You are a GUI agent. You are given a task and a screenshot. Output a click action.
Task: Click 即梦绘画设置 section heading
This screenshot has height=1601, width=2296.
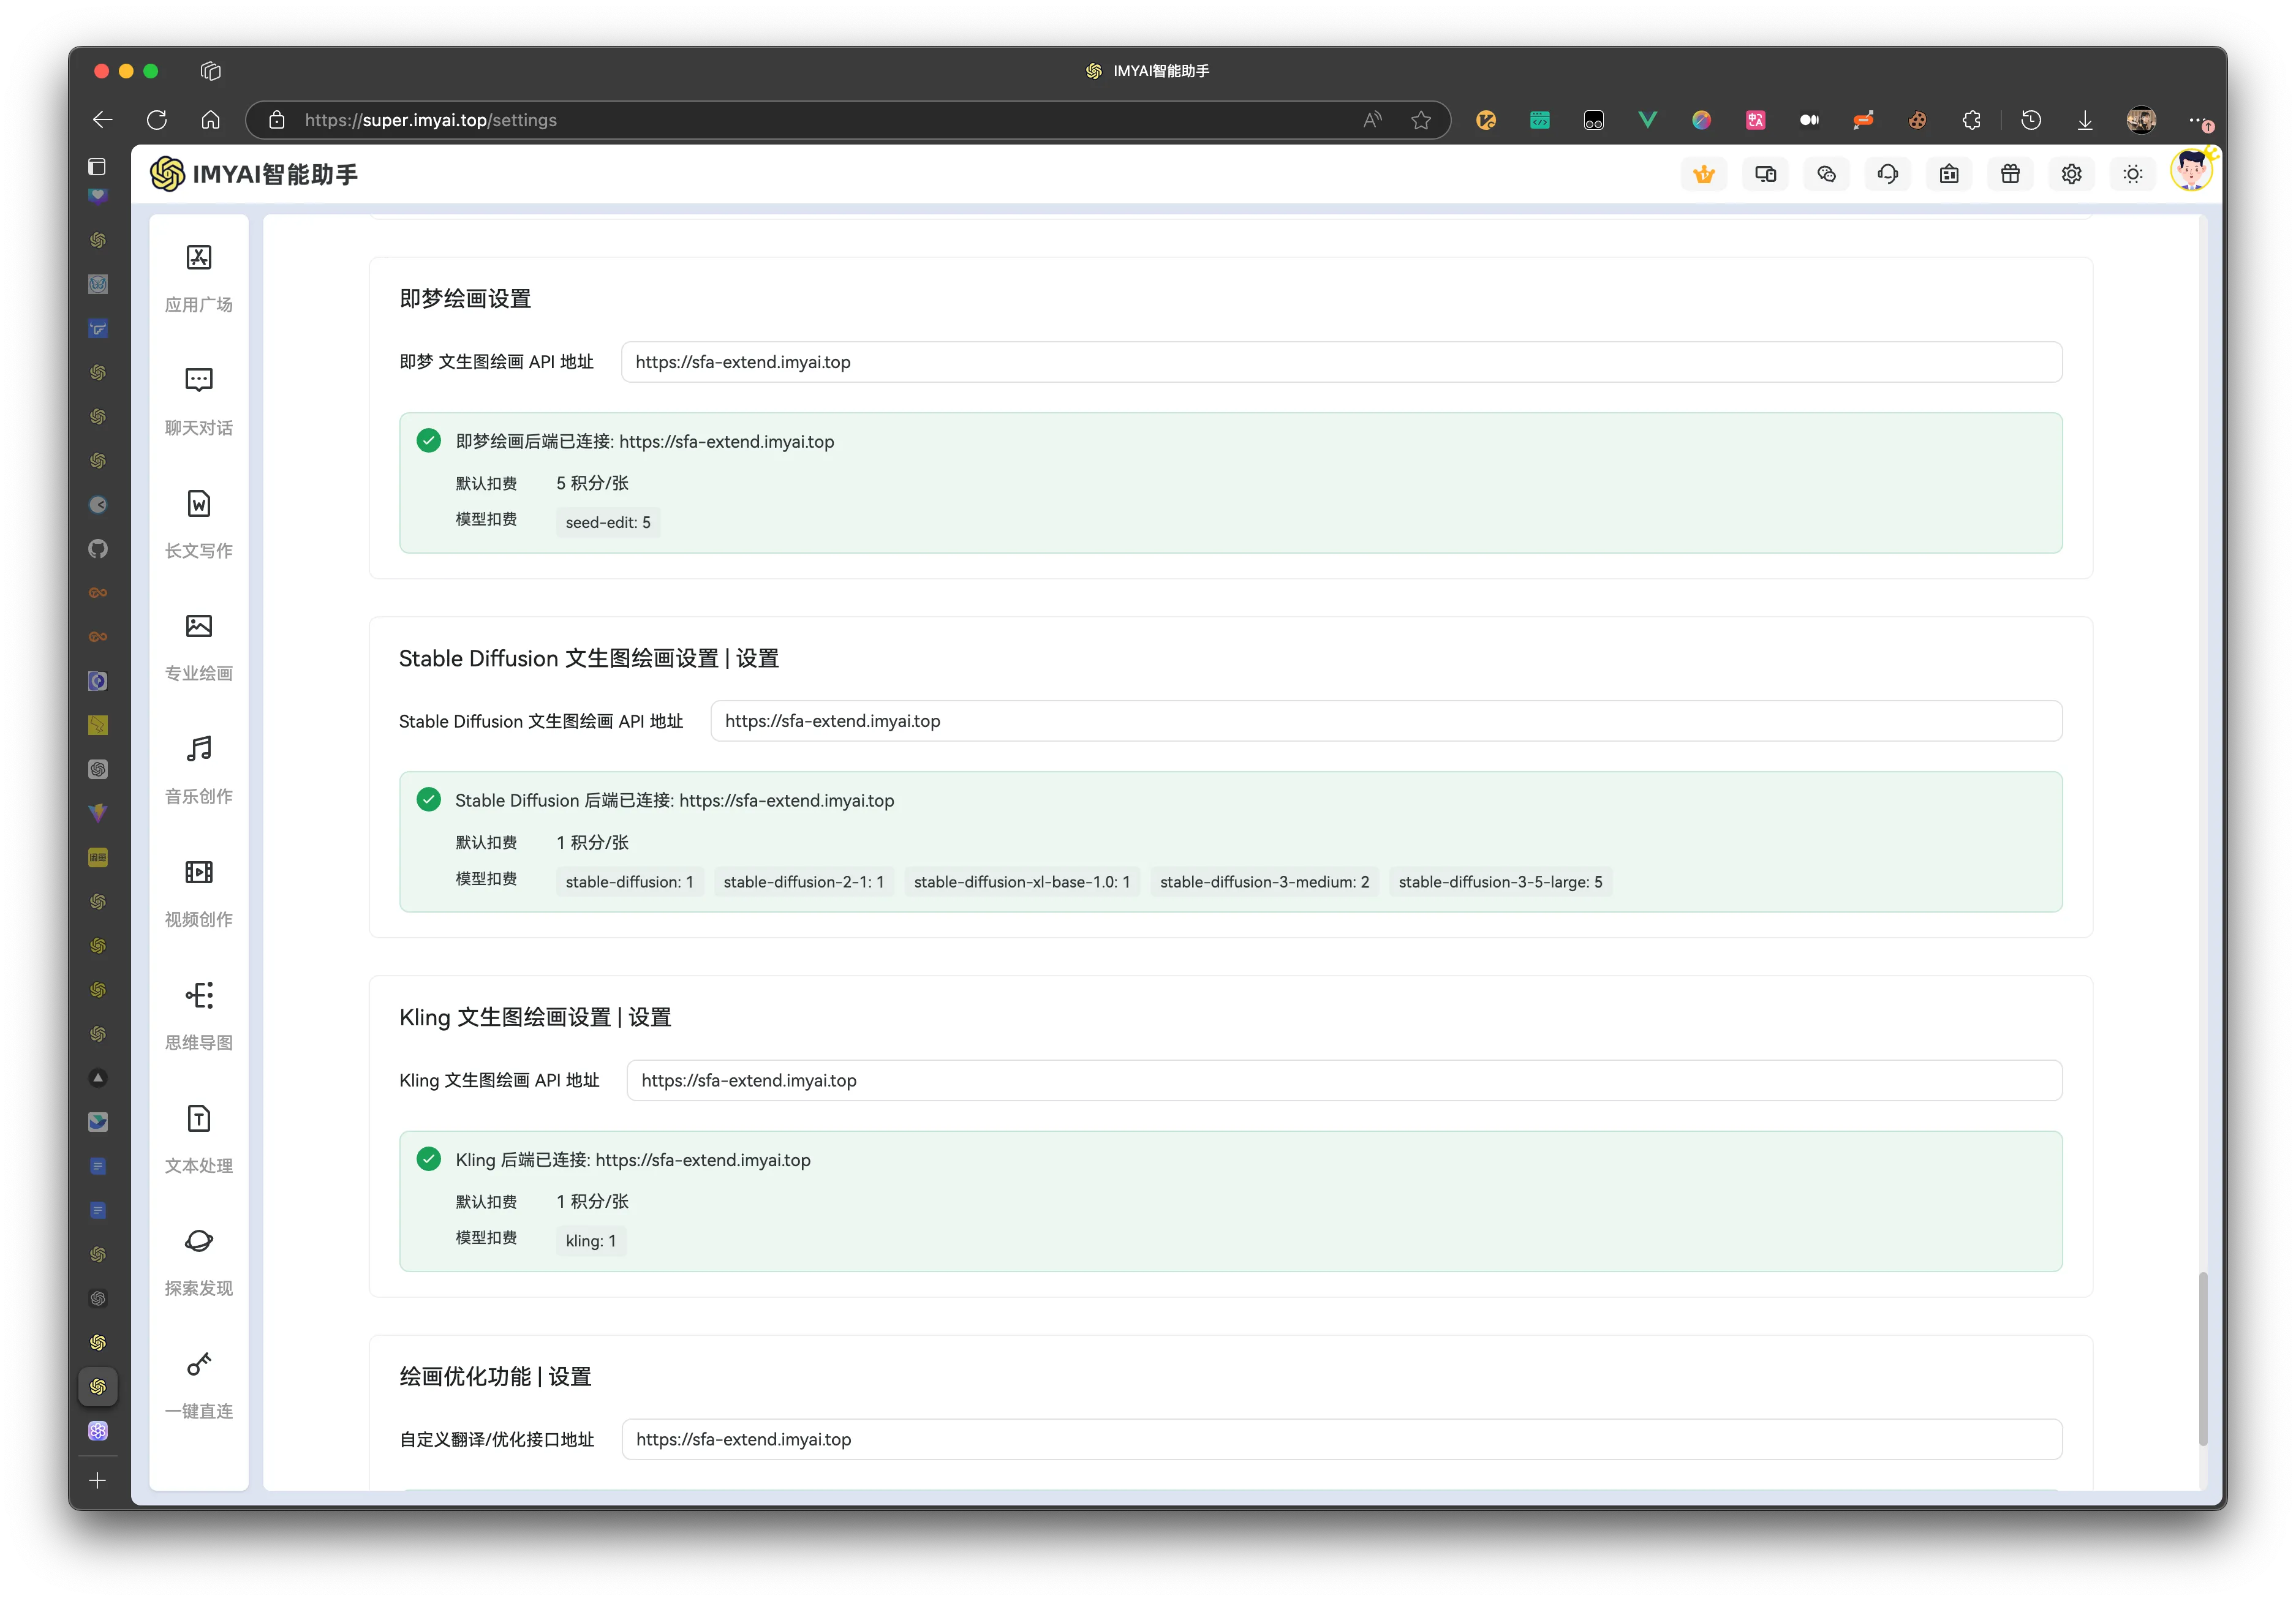click(x=465, y=298)
